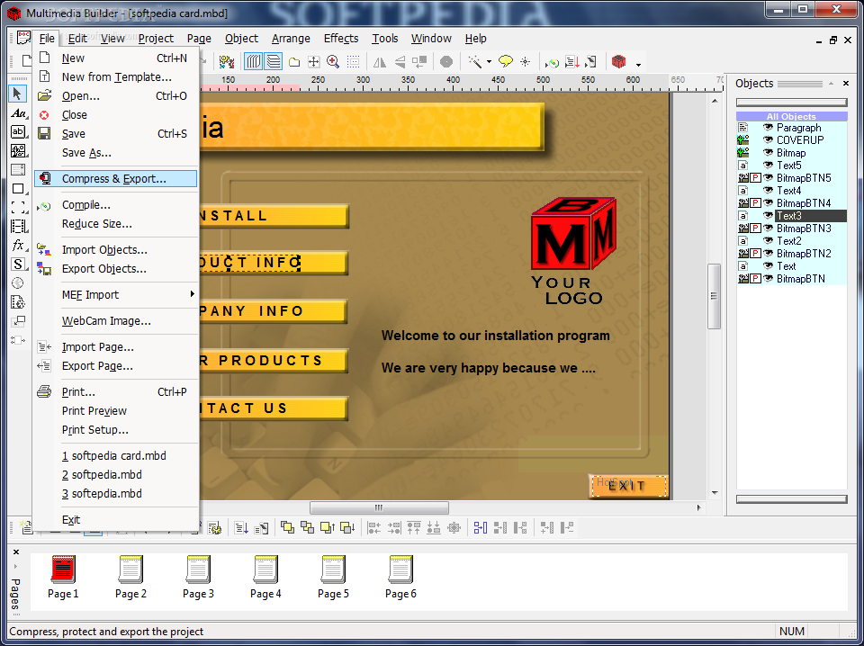Open dropdown arrow beside red cube icon
The image size is (864, 646).
[x=638, y=64]
